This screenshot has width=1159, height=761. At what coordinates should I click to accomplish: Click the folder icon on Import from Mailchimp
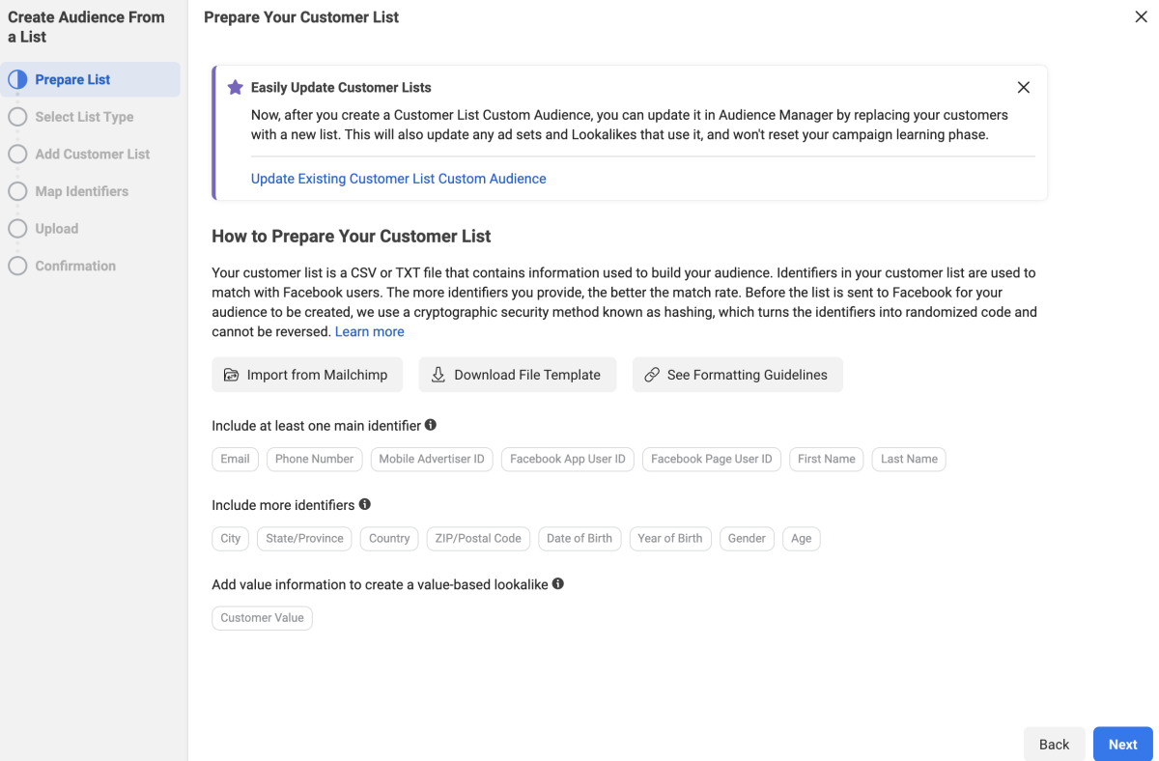pos(232,374)
